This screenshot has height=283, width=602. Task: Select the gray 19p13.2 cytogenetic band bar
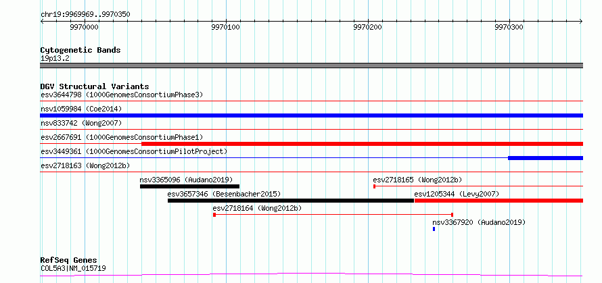311,66
